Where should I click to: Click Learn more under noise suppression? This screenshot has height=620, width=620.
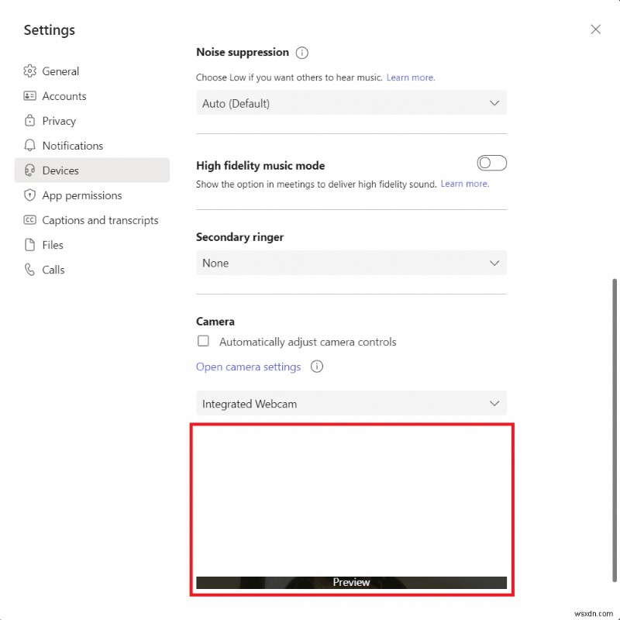point(411,77)
